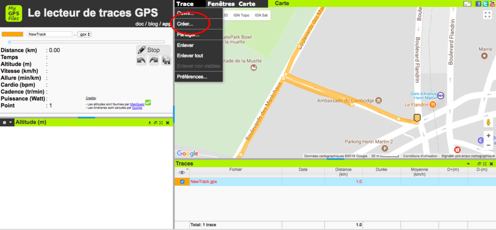The width and height of the screenshot is (496, 230).
Task: Click the MapQuest green credits icon
Action: (x=148, y=102)
